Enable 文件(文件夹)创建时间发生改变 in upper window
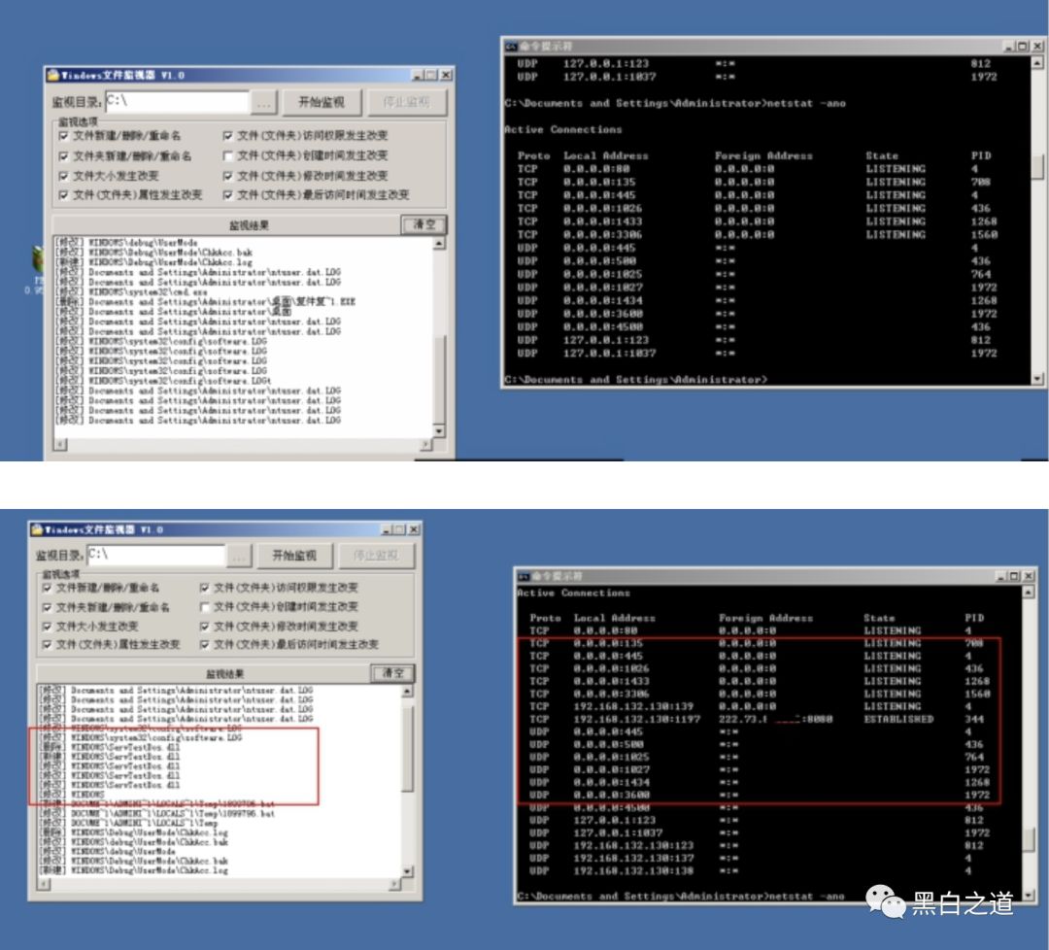The image size is (1049, 950). point(228,155)
